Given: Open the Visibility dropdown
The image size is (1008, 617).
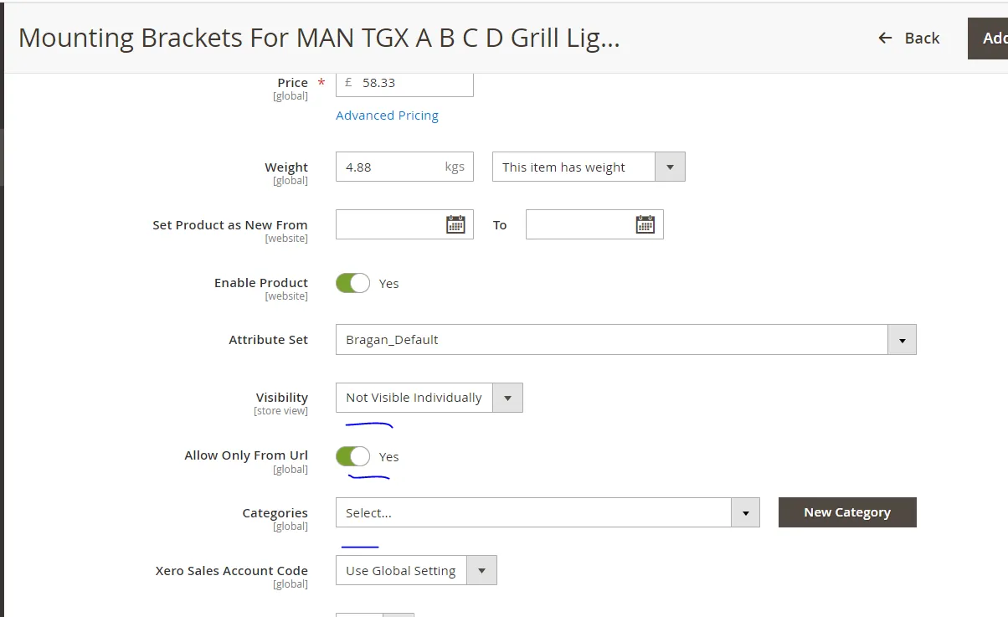Looking at the screenshot, I should tap(429, 398).
